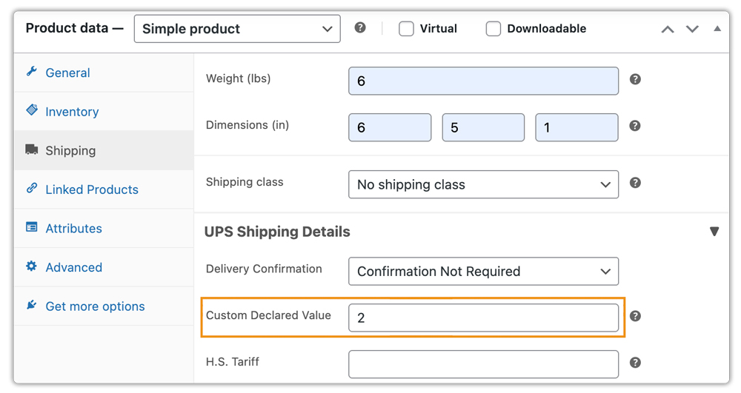The height and width of the screenshot is (393, 741).
Task: Click the Custom Declared Value field
Action: pyautogui.click(x=483, y=318)
